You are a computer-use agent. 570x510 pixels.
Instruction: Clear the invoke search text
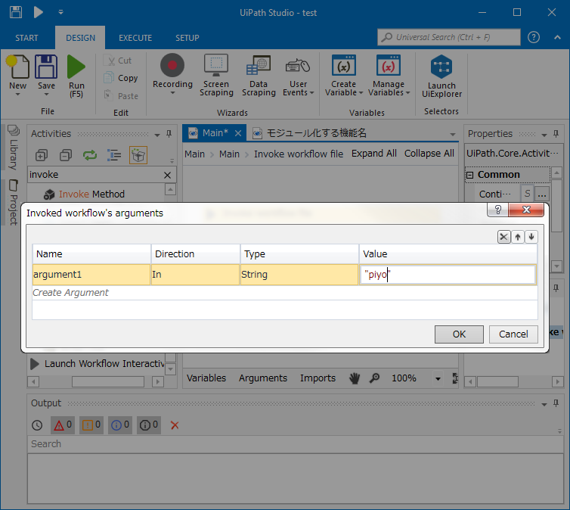167,175
